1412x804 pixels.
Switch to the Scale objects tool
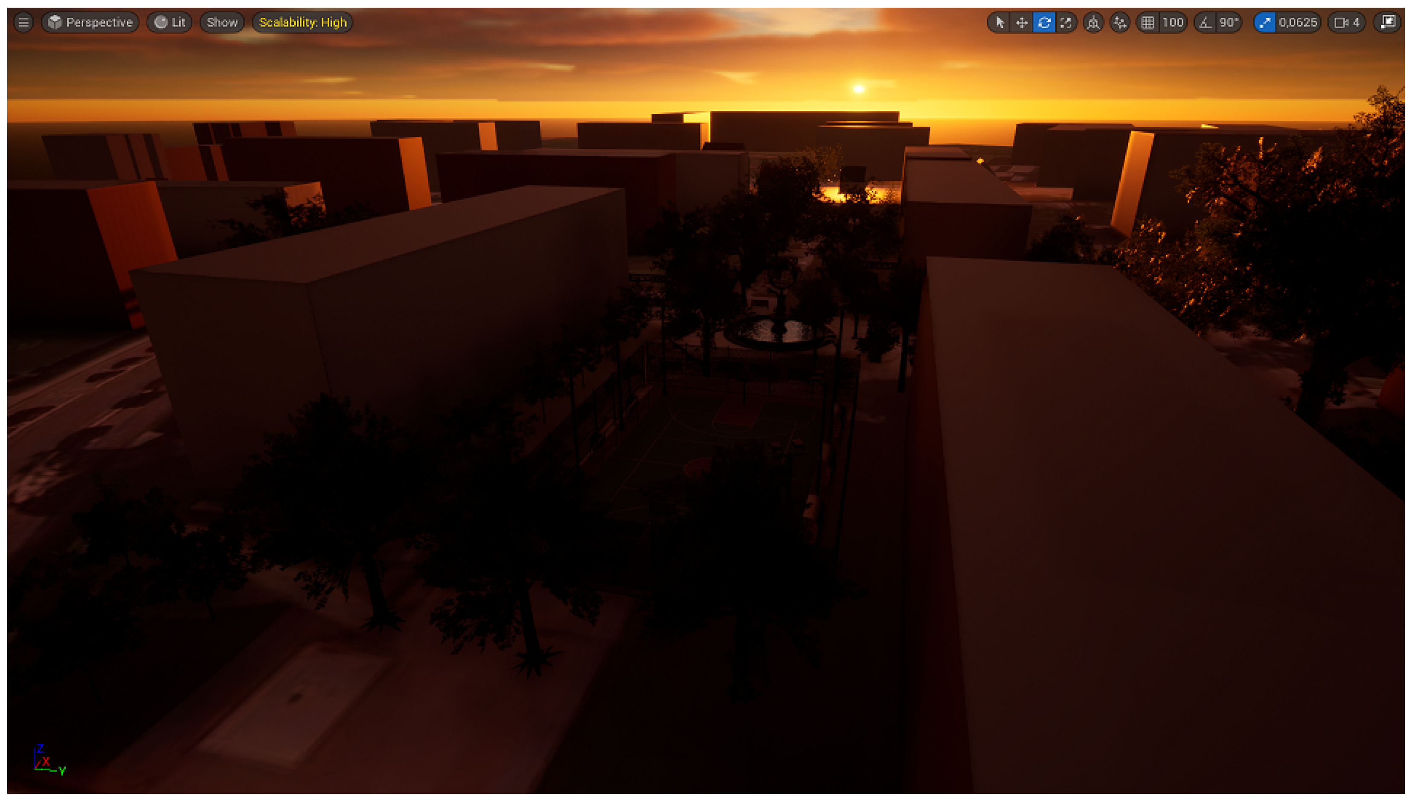(1066, 23)
